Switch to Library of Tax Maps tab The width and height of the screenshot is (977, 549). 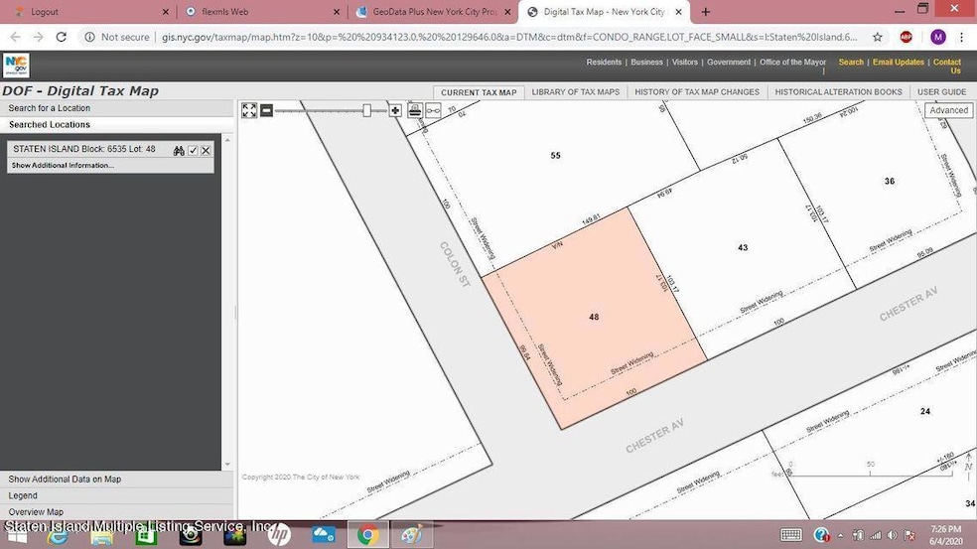tap(576, 92)
